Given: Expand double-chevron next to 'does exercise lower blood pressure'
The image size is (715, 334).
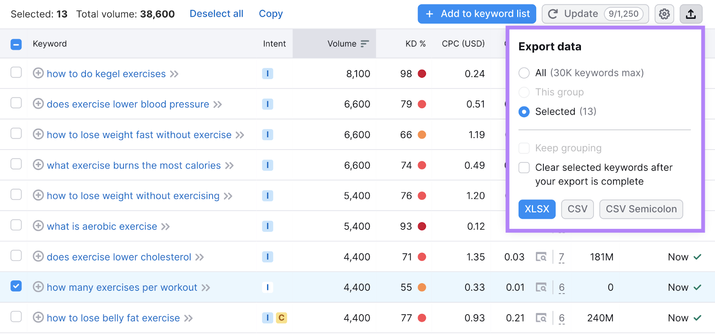Looking at the screenshot, I should 218,104.
